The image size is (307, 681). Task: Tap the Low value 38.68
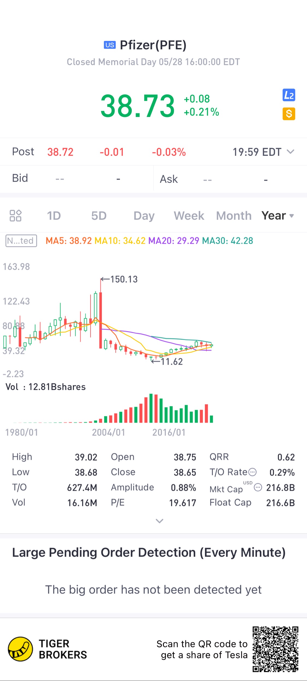pos(86,472)
